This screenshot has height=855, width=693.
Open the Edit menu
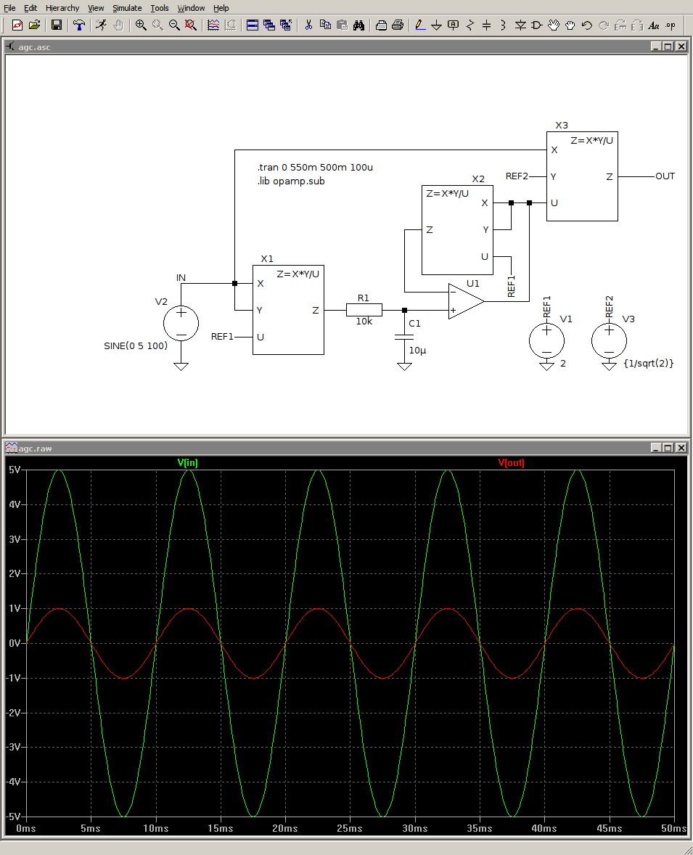pos(30,8)
